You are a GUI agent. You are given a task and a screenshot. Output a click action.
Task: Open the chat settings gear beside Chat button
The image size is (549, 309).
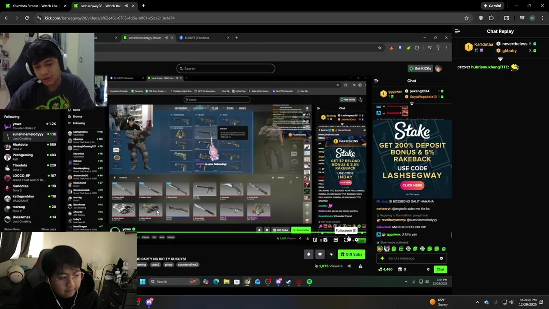(428, 270)
